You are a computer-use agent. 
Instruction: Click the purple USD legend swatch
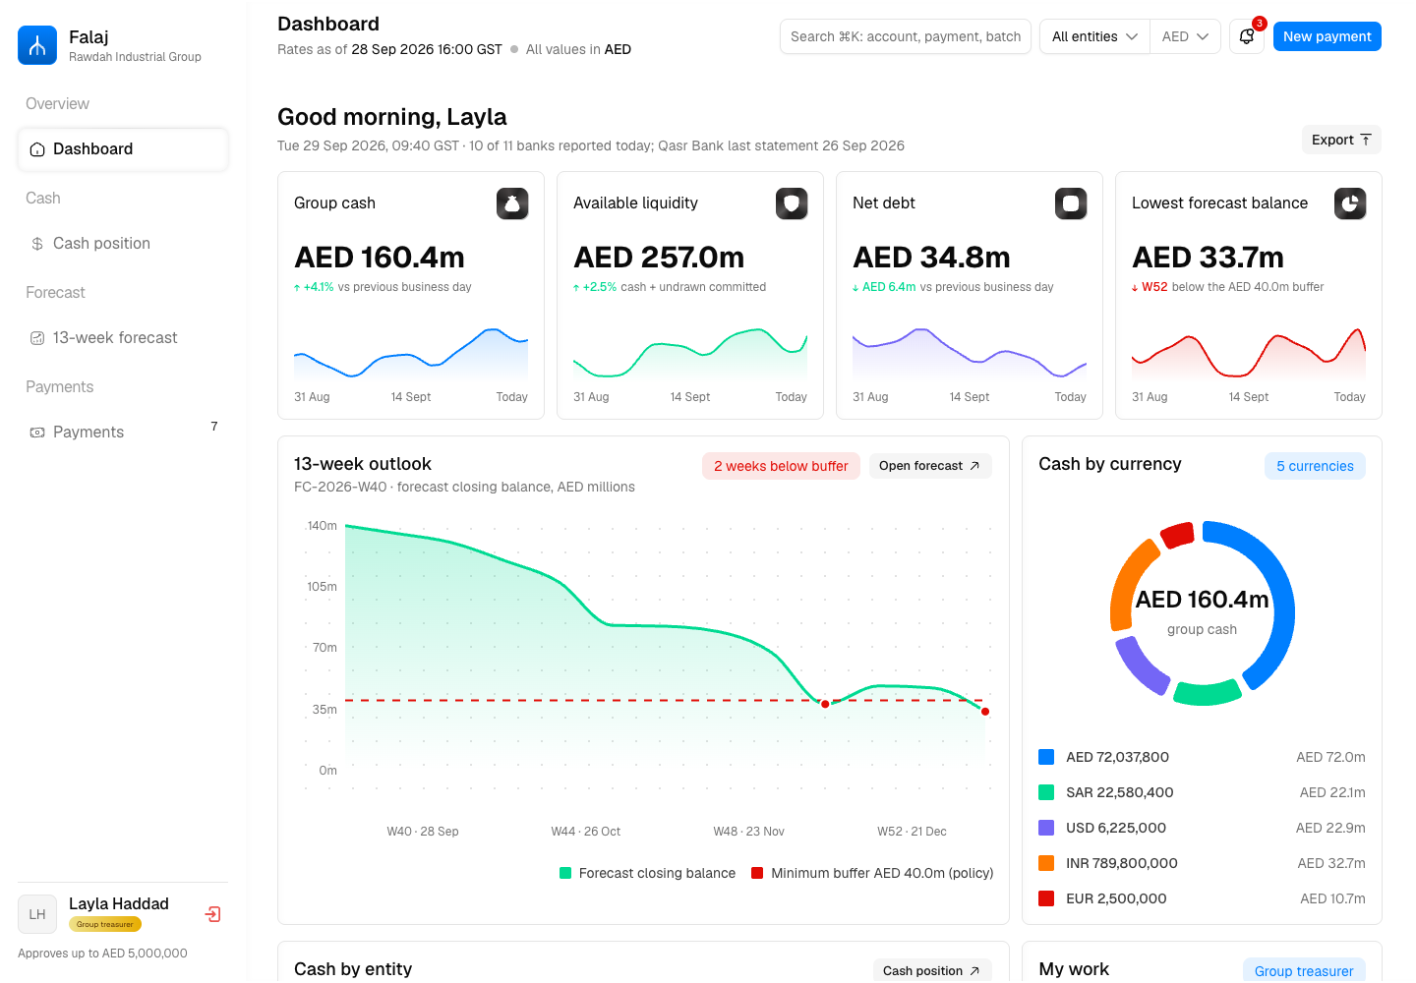pyautogui.click(x=1046, y=828)
